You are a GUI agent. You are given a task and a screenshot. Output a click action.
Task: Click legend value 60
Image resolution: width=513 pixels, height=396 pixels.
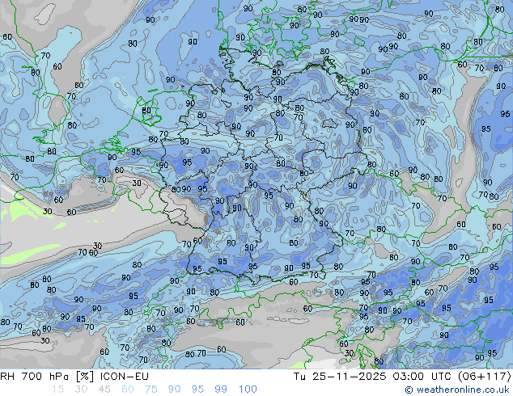(x=128, y=390)
